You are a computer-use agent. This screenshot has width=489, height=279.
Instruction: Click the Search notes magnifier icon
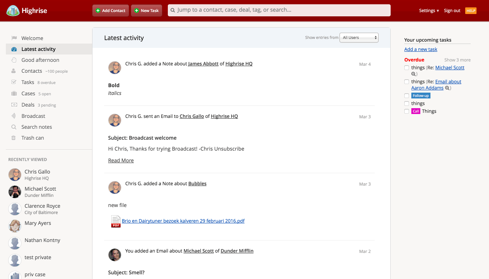(x=14, y=127)
